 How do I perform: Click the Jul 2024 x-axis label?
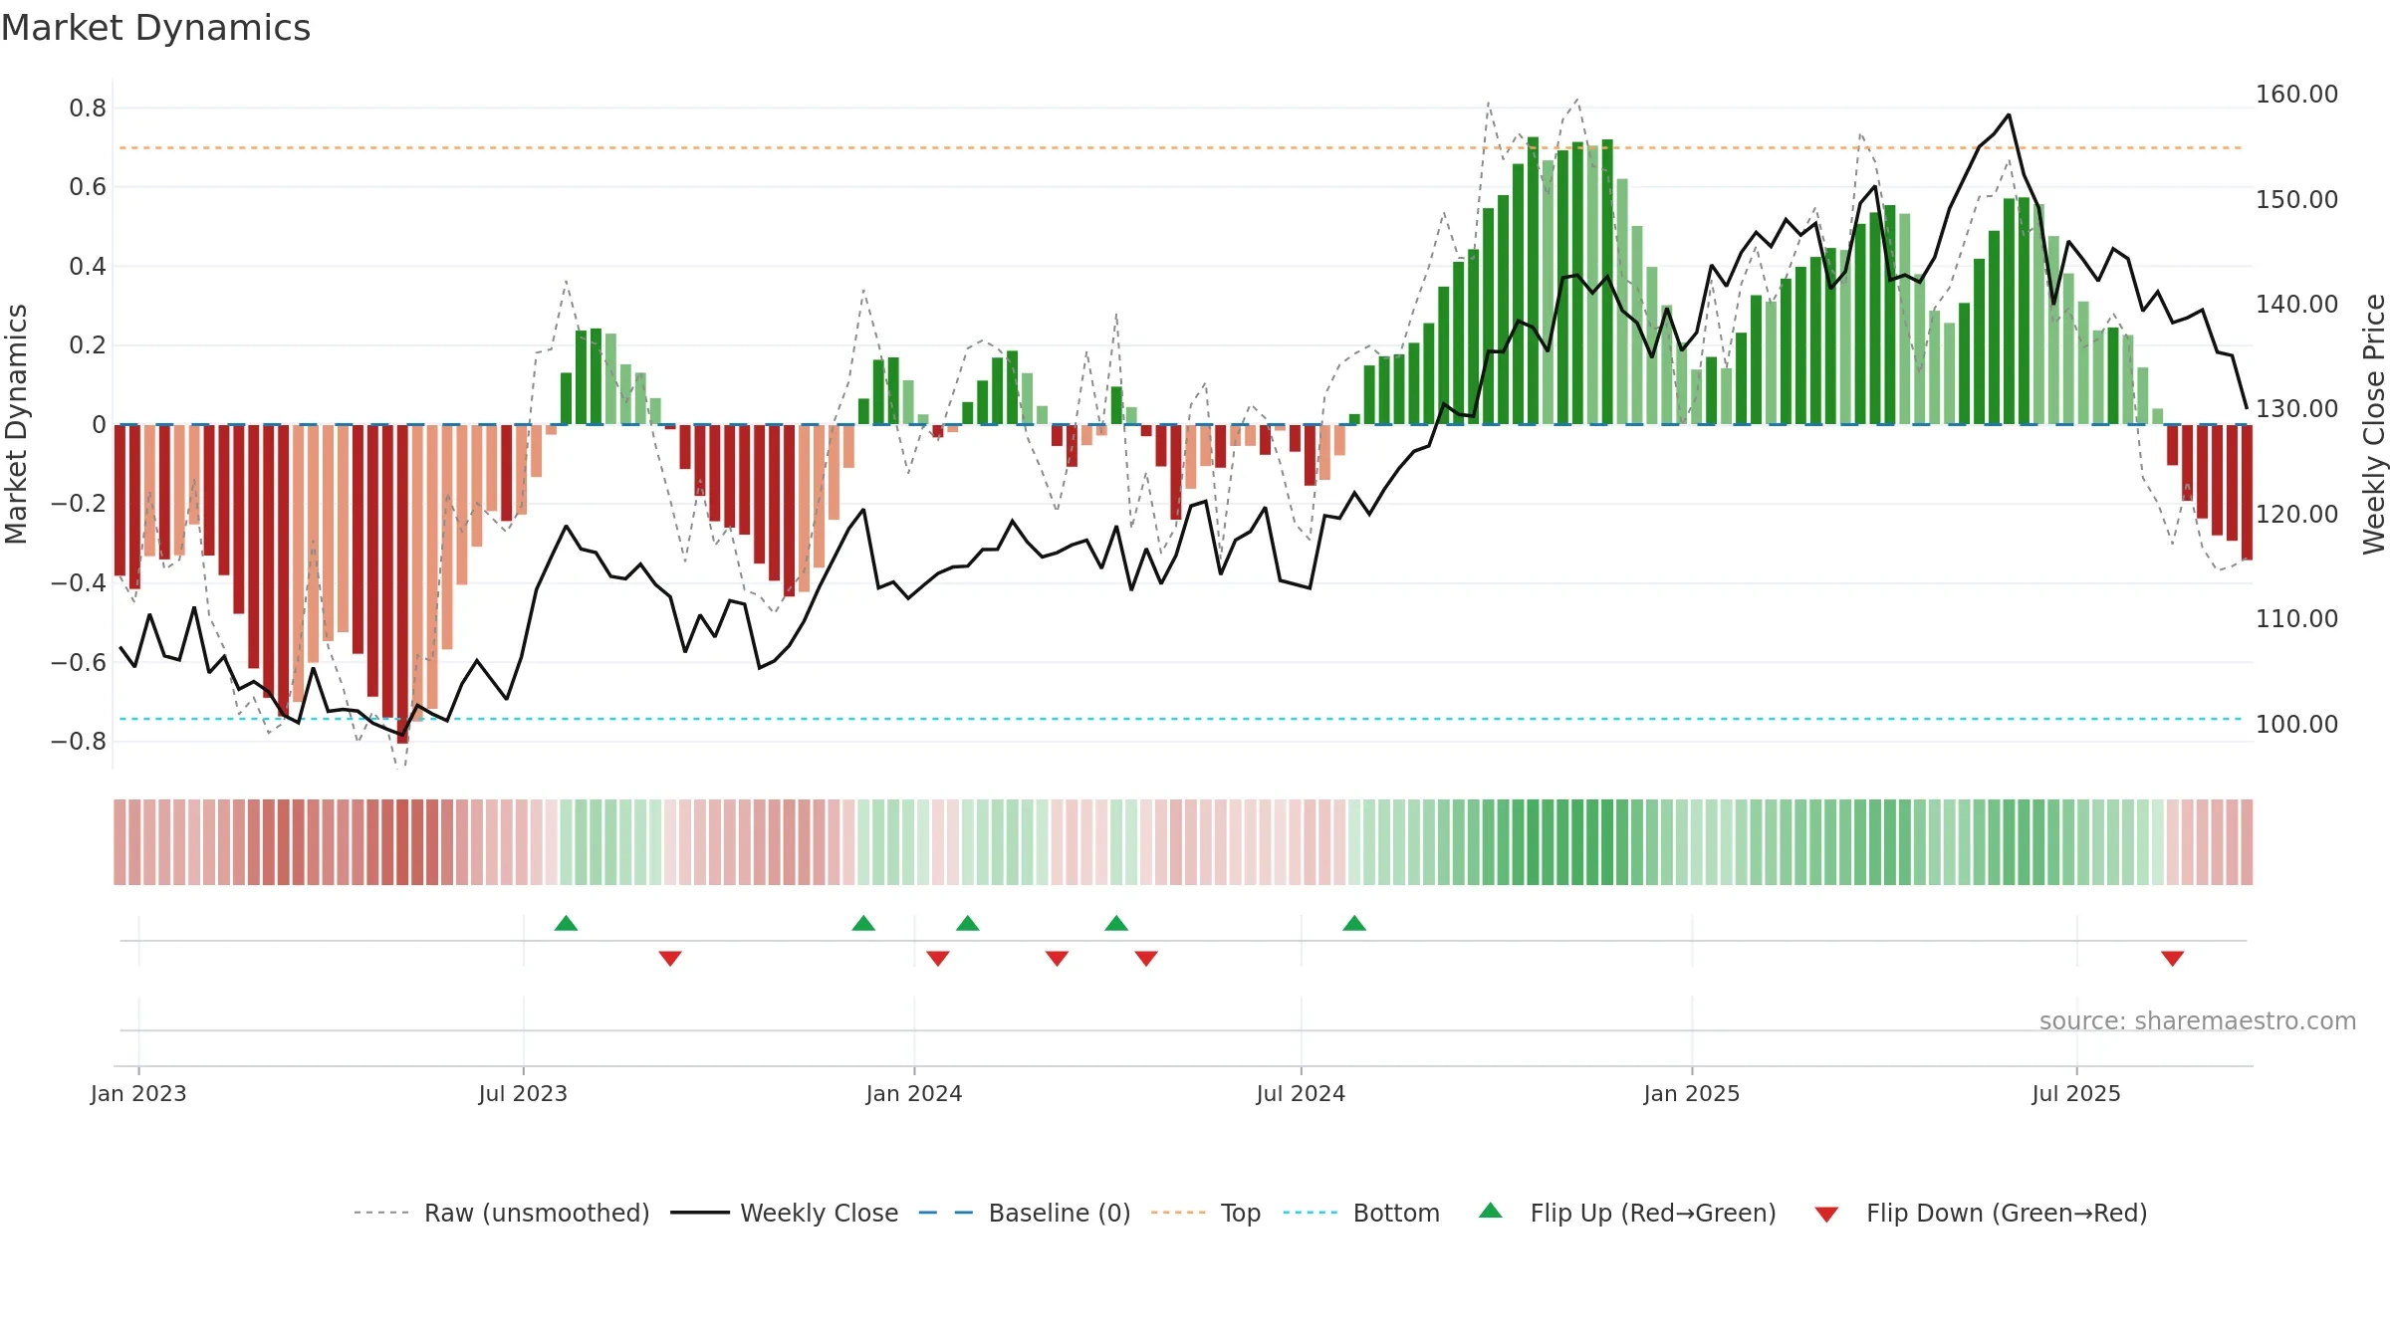pyautogui.click(x=1301, y=1093)
